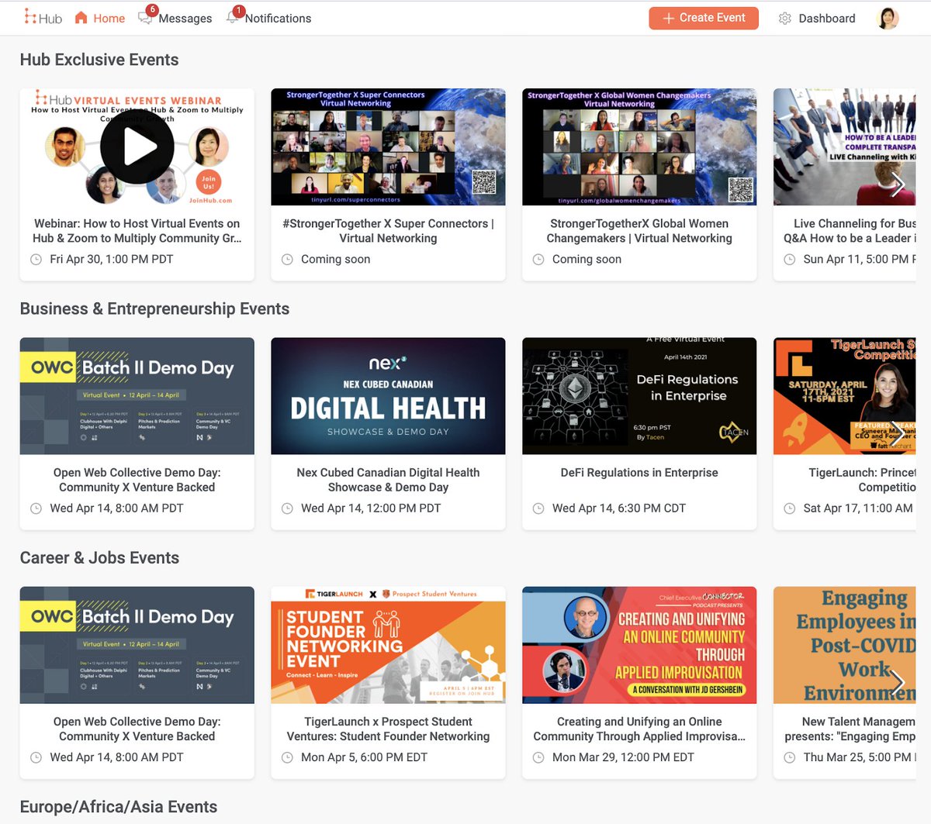Open DeFi Regulations in Enterprise thumbnail

(x=639, y=396)
